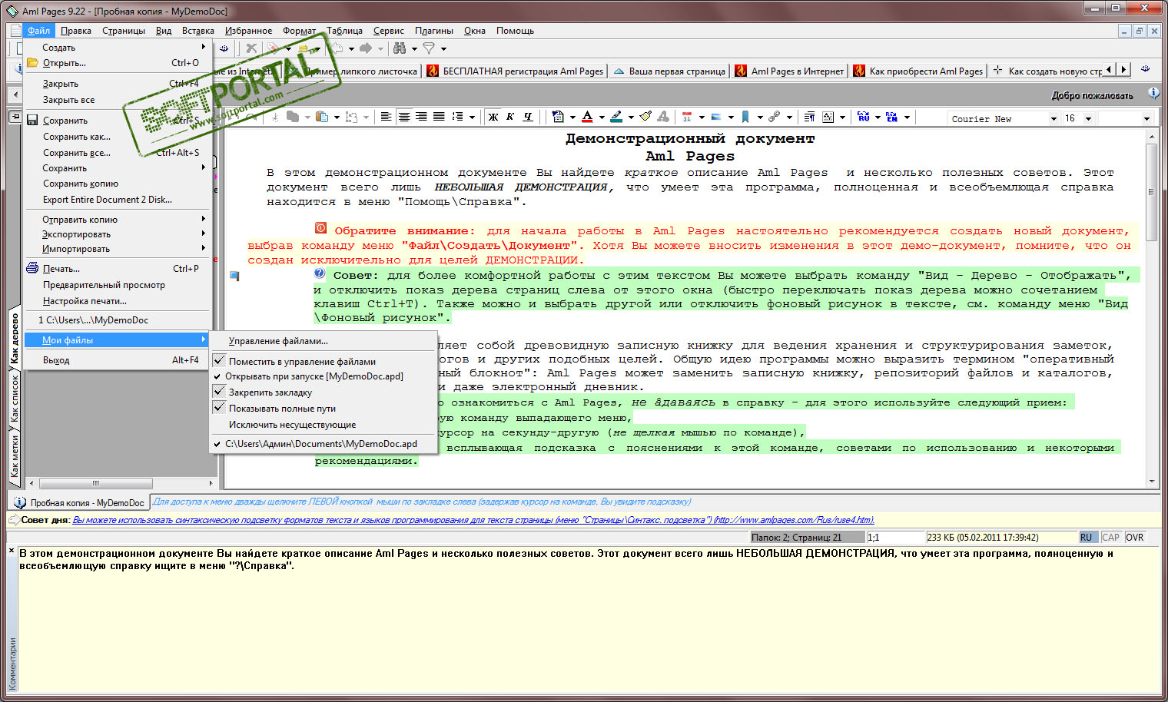Click the cursor position field 1;1 in status bar

[x=895, y=538]
